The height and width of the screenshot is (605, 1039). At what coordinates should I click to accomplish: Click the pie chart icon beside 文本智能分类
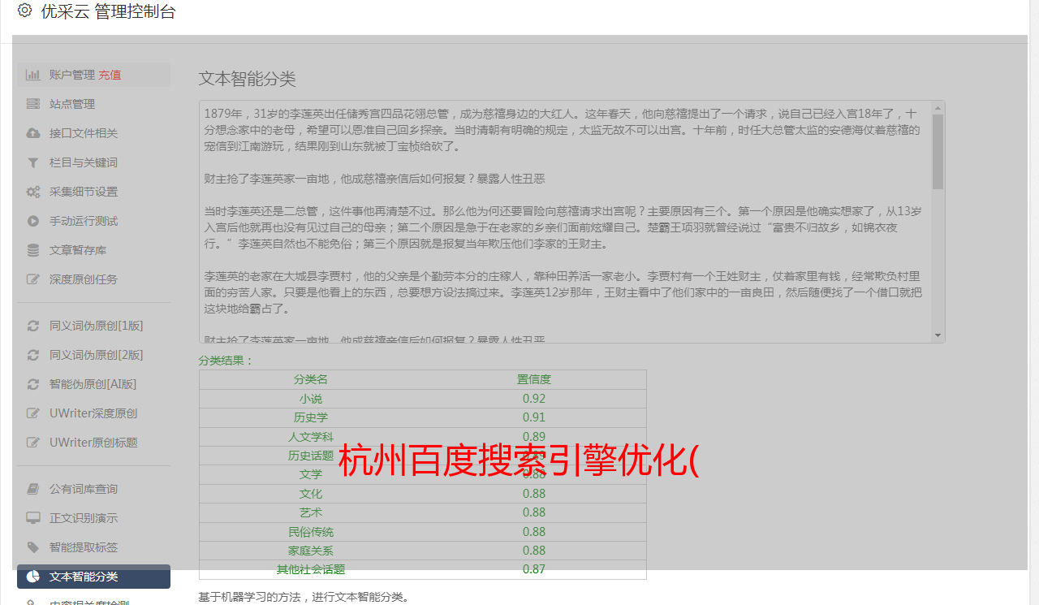32,577
